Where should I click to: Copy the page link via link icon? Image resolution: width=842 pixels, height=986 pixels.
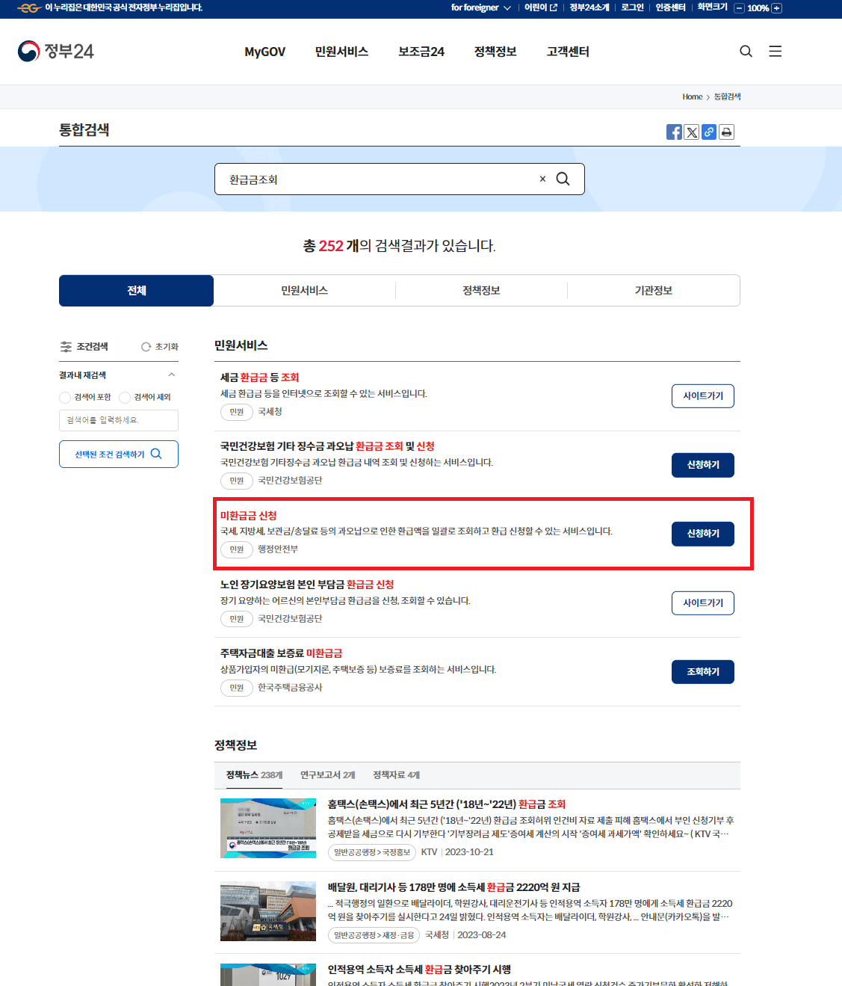click(x=708, y=132)
